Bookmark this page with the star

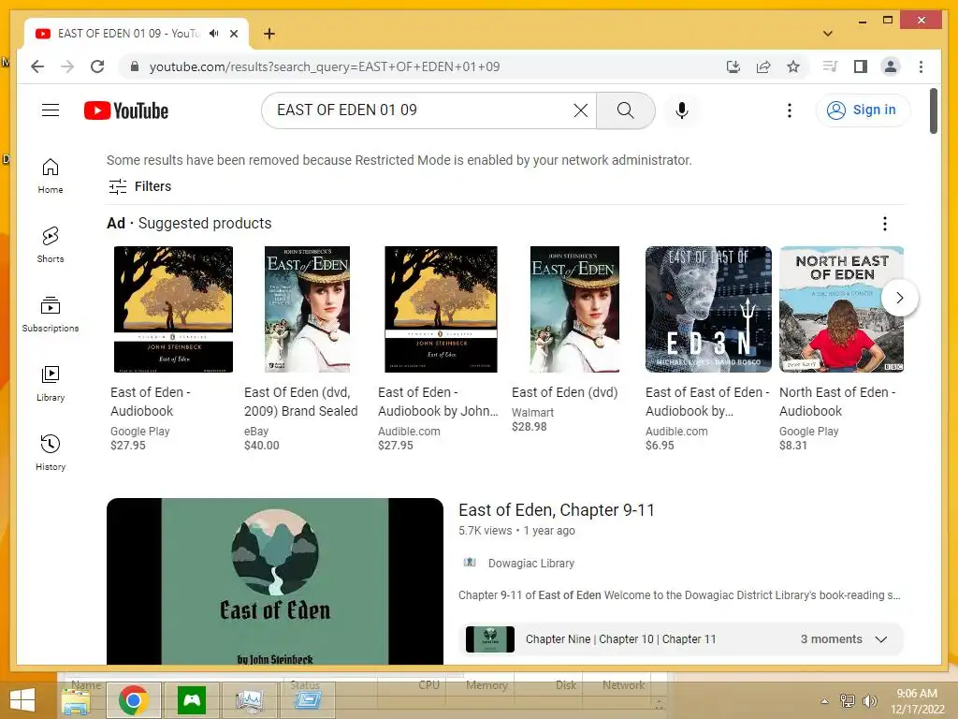tap(793, 66)
